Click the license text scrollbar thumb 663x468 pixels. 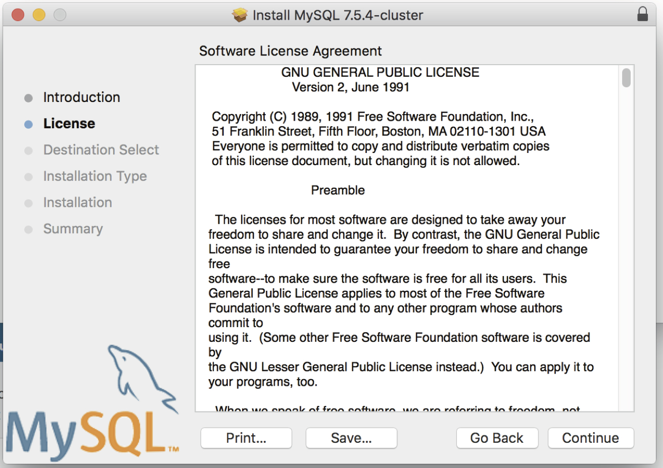click(626, 78)
